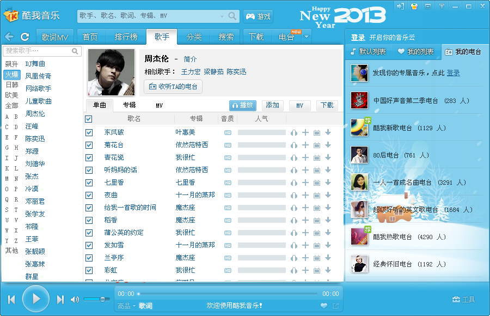The height and width of the screenshot is (316, 490).
Task: Click the 添加 button
Action: [273, 106]
